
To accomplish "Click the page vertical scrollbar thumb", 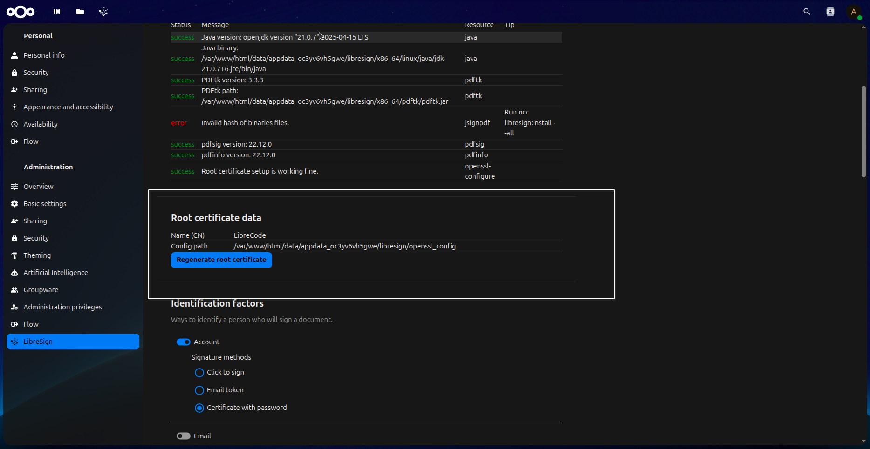I will click(x=863, y=131).
